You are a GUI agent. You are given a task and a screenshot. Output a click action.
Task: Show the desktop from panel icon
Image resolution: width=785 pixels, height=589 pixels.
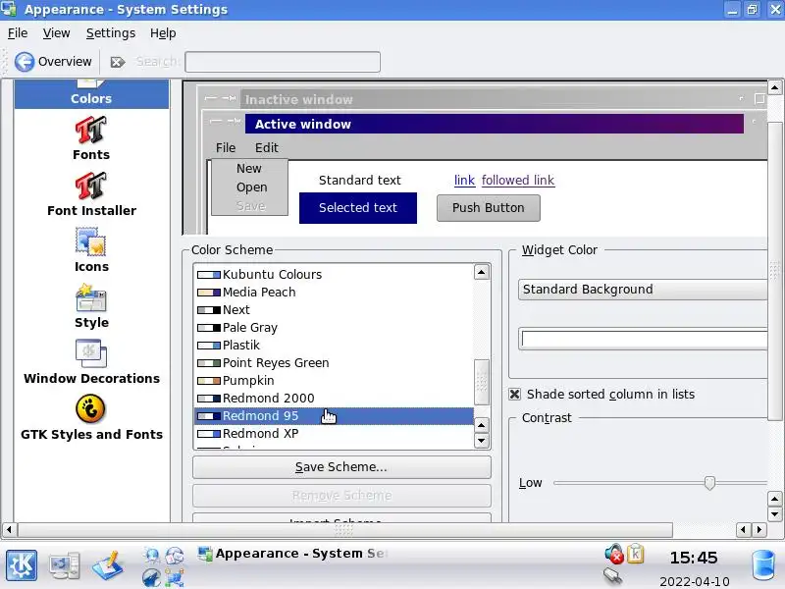pyautogui.click(x=108, y=566)
